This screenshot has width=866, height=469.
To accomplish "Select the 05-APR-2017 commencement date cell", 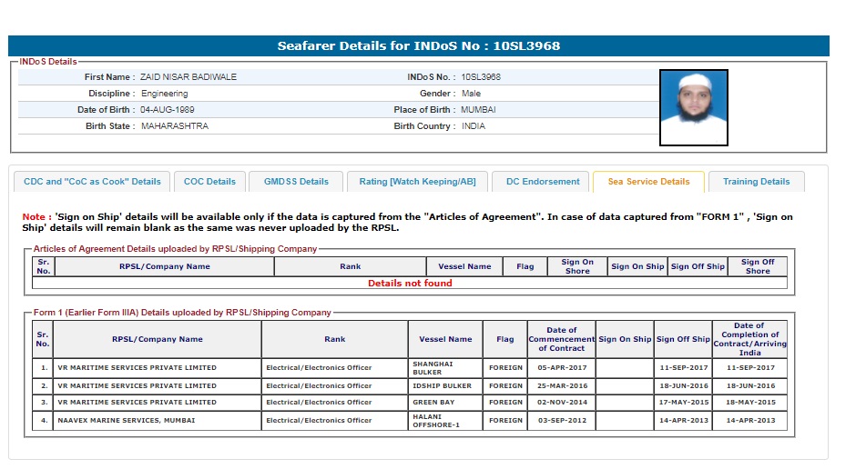I will [x=561, y=367].
